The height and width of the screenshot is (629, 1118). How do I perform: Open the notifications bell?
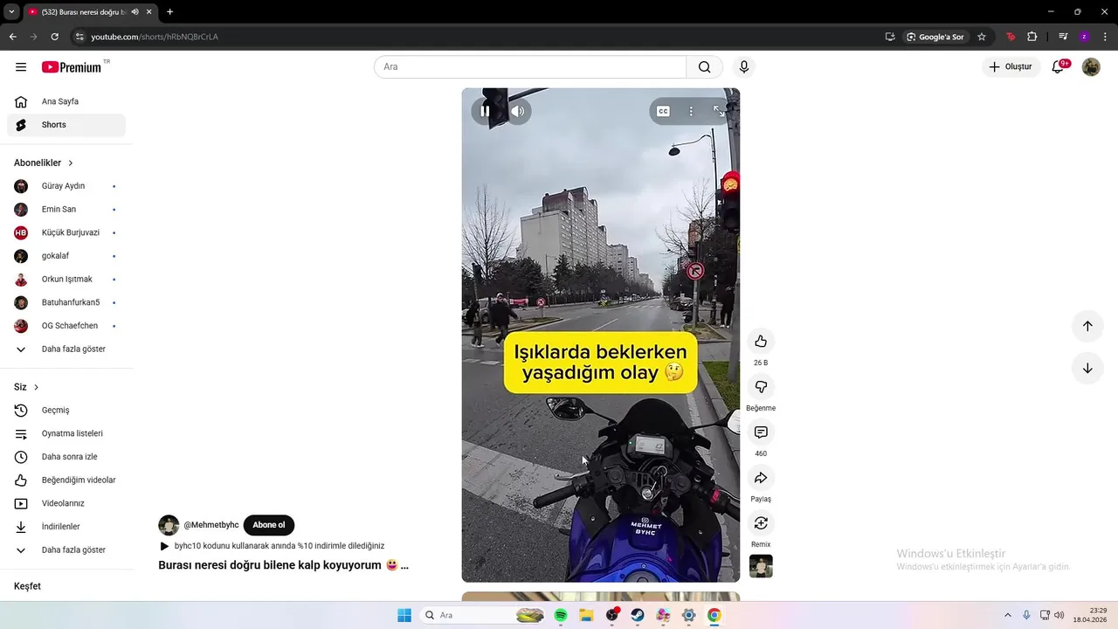(1058, 67)
